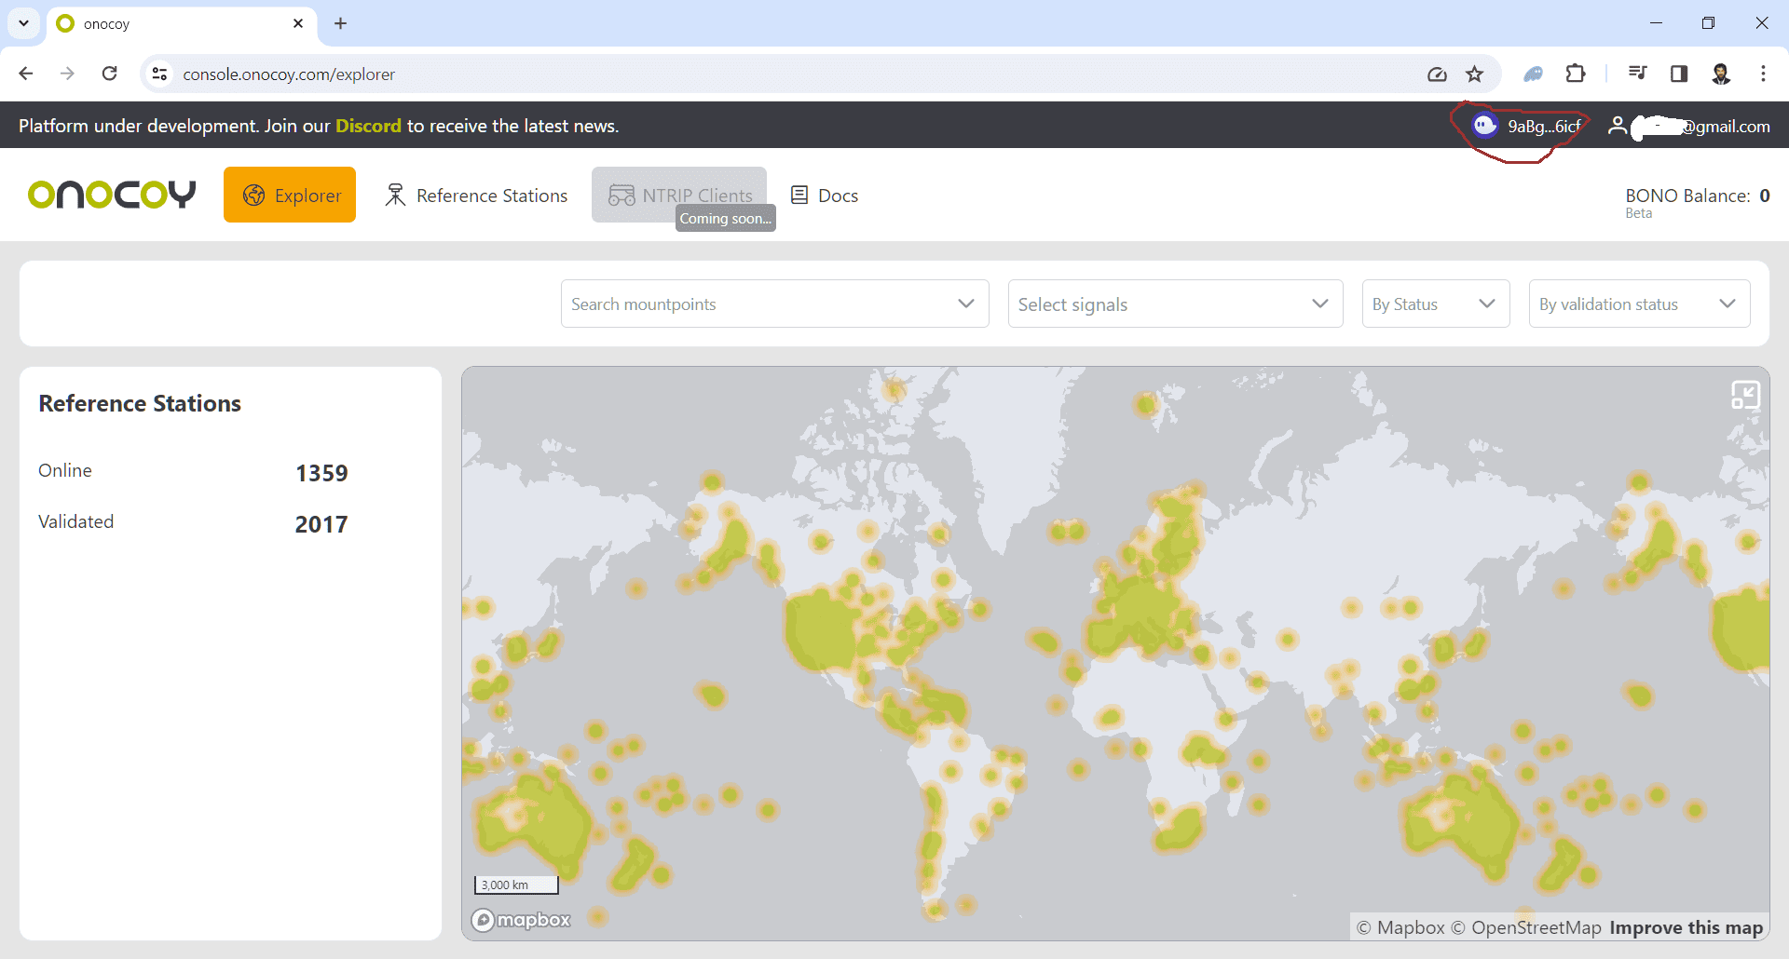1789x959 pixels.
Task: Open the By Status filter
Action: (x=1435, y=304)
